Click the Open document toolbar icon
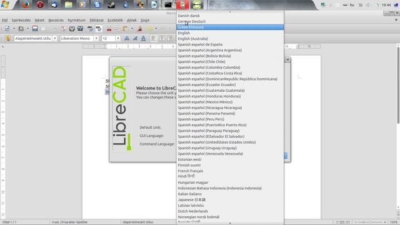 [x=21, y=29]
